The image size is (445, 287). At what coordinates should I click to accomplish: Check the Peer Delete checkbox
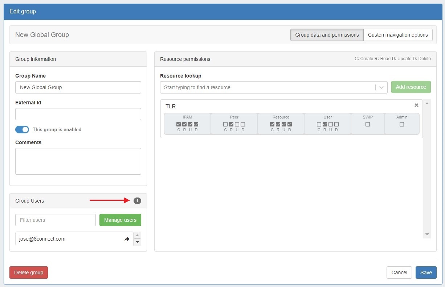coord(243,124)
